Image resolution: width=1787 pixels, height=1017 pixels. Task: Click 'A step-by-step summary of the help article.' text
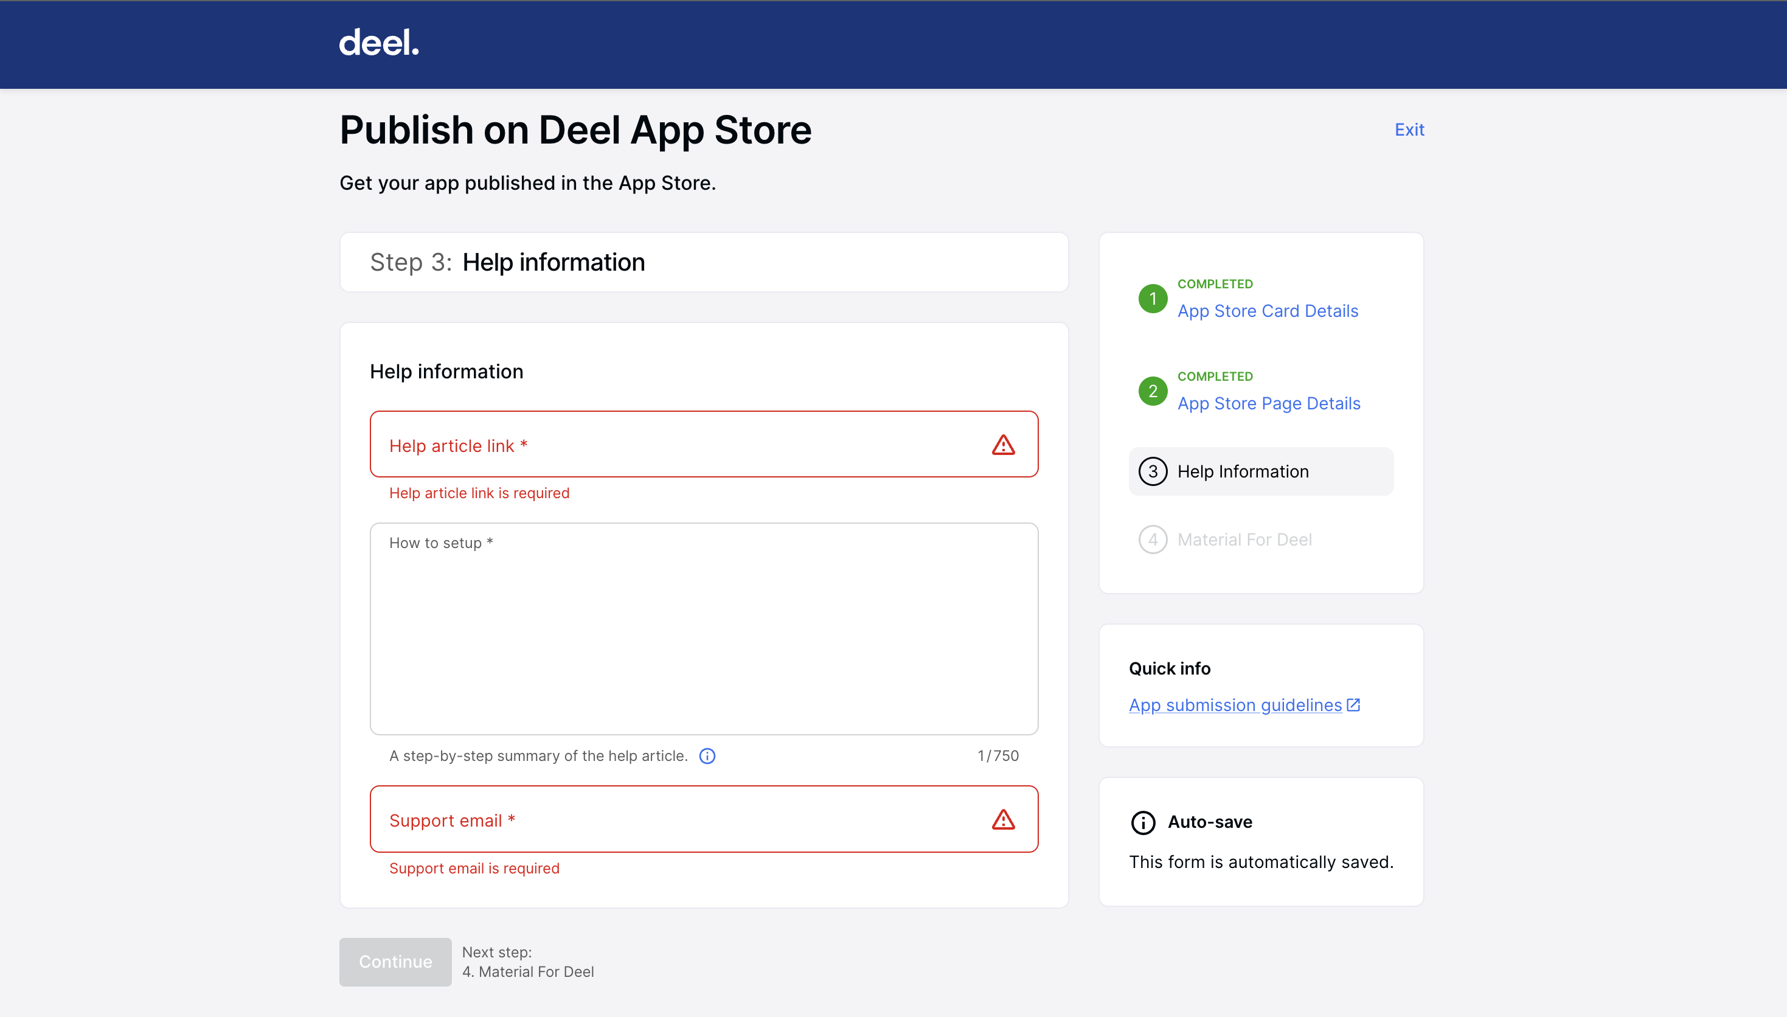click(538, 756)
